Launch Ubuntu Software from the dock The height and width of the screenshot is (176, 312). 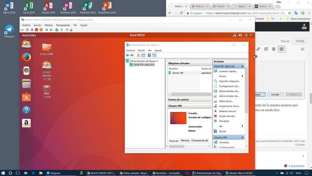pos(26,97)
